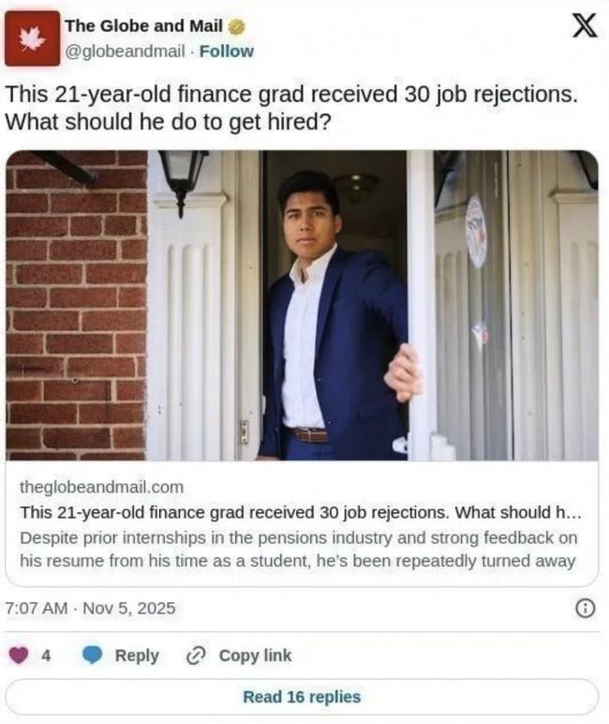
Task: Open the info circle icon
Action: coord(585,609)
